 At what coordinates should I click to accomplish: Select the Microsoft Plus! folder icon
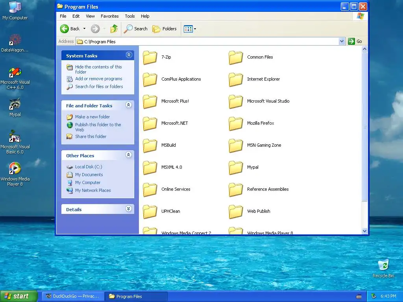click(x=150, y=101)
